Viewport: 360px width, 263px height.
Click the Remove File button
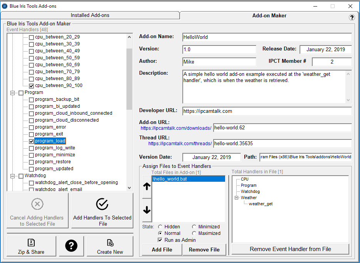click(x=204, y=250)
